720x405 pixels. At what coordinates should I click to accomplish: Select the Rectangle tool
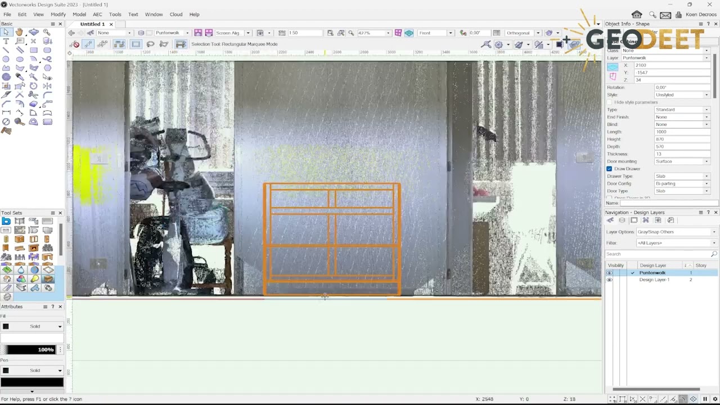(34, 50)
